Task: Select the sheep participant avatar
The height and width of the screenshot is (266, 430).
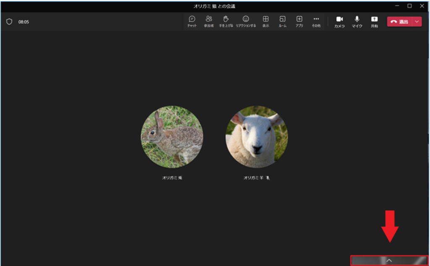Action: [257, 137]
